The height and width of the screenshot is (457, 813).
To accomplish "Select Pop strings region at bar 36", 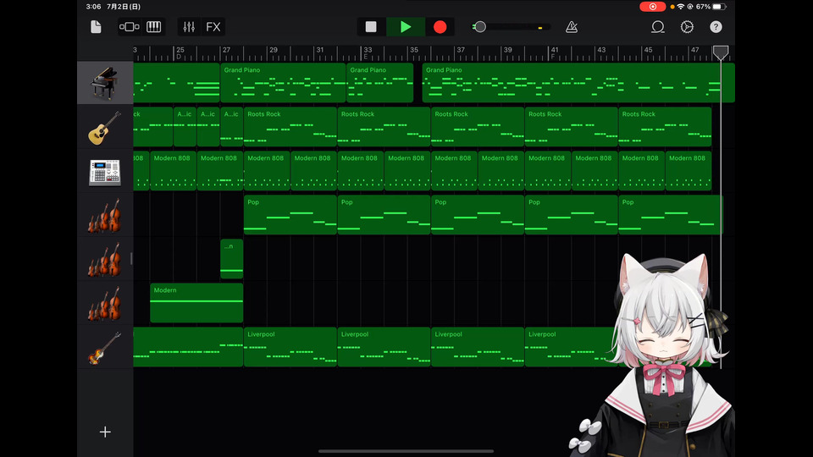I will click(478, 215).
